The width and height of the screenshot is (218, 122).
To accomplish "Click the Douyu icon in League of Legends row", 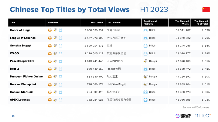I will click(x=55, y=38).
